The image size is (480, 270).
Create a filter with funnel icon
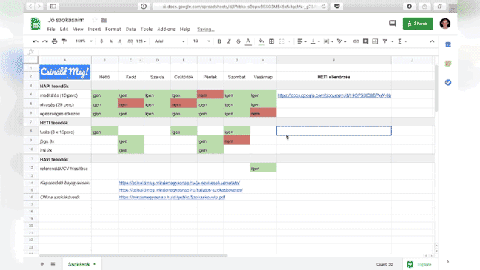pos(384,41)
